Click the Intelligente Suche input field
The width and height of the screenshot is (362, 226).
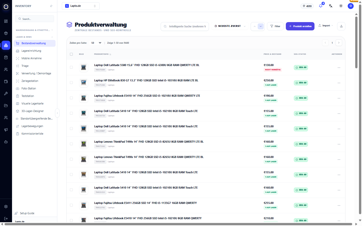(185, 26)
